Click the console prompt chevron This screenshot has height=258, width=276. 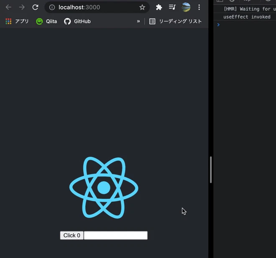pyautogui.click(x=218, y=25)
